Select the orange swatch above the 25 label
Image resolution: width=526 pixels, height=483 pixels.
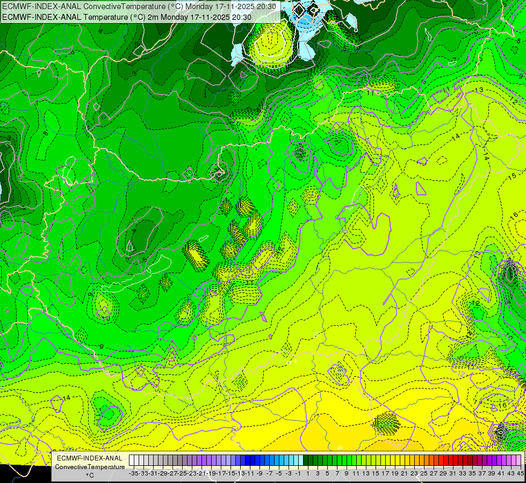point(427,460)
